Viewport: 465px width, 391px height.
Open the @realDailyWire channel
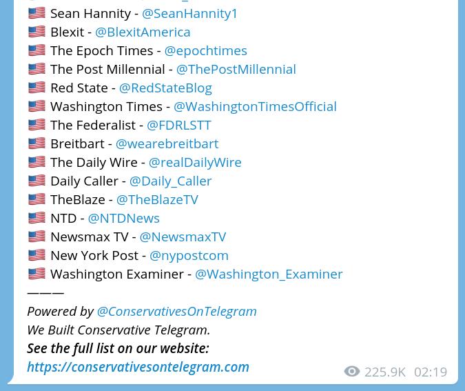(x=195, y=163)
